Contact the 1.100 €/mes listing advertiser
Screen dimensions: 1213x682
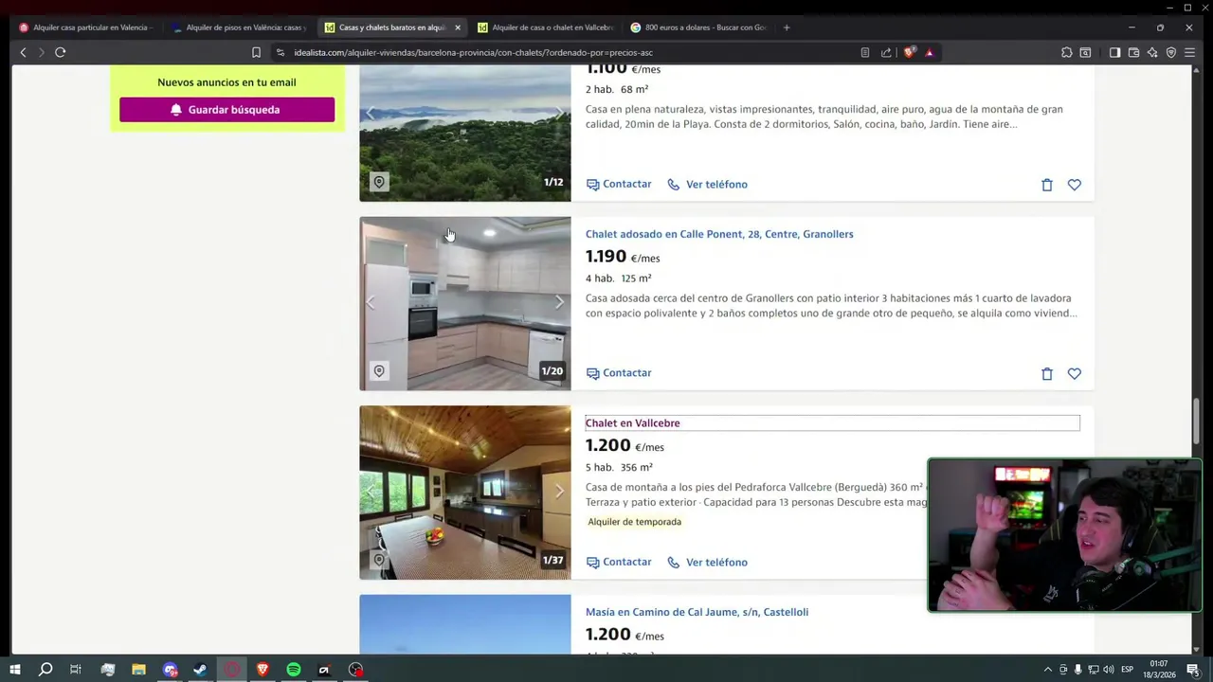coord(619,184)
